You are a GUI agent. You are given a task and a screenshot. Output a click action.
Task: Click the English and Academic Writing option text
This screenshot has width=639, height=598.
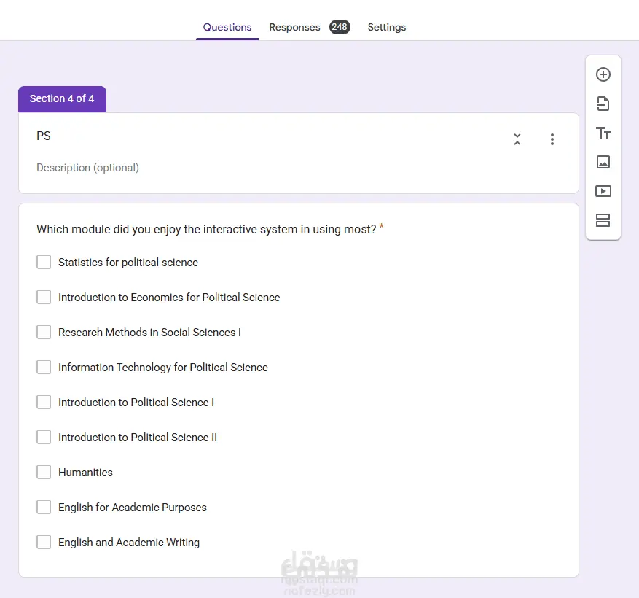tap(129, 543)
